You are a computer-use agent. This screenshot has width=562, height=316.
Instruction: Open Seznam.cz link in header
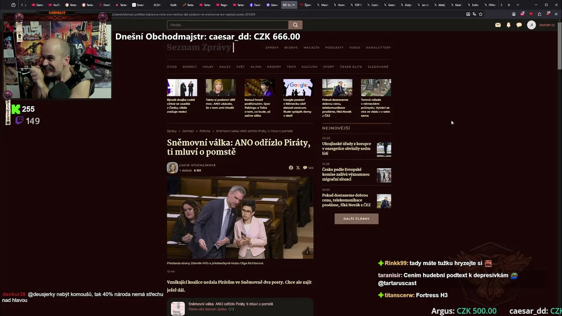coord(547,25)
